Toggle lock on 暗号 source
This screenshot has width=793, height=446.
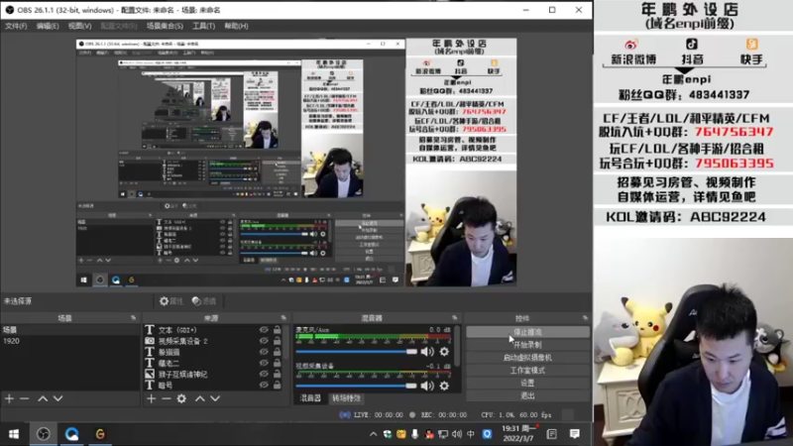pyautogui.click(x=277, y=386)
